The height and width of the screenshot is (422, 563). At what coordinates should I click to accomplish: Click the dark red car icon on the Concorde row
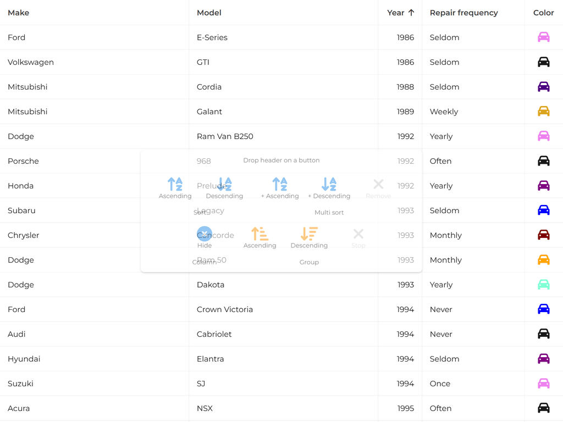(x=543, y=235)
